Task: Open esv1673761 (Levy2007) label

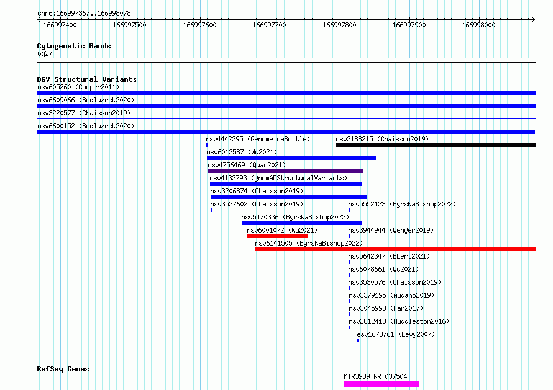Action: tap(396, 334)
